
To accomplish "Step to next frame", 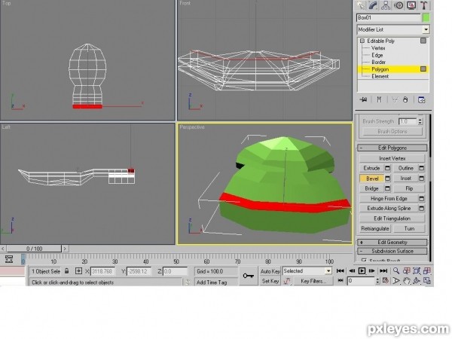I will pos(372,271).
